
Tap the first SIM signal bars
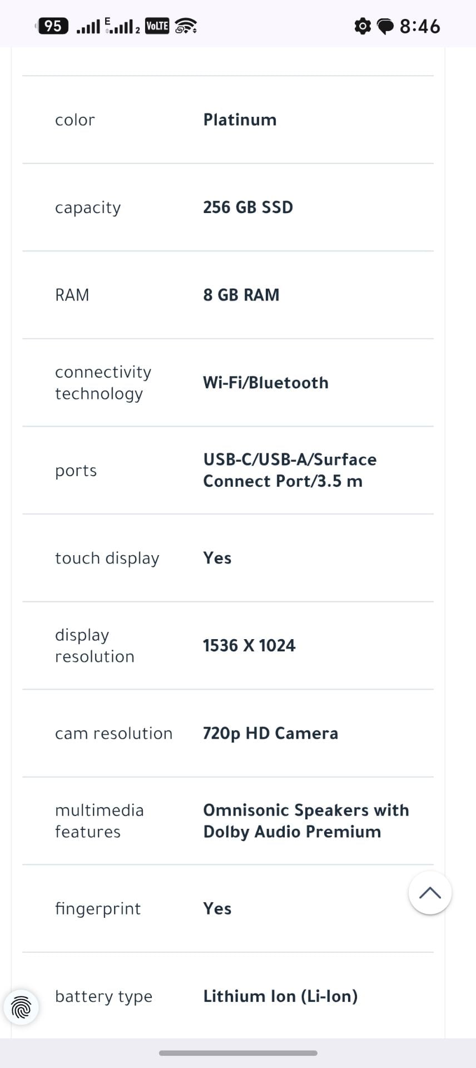[88, 26]
